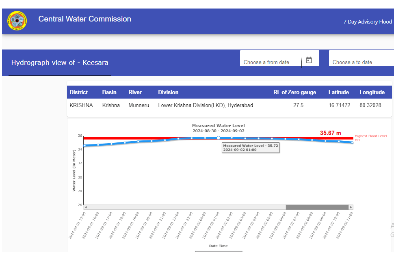This screenshot has width=394, height=271.
Task: Click the Central Water Commission title
Action: coord(84,19)
